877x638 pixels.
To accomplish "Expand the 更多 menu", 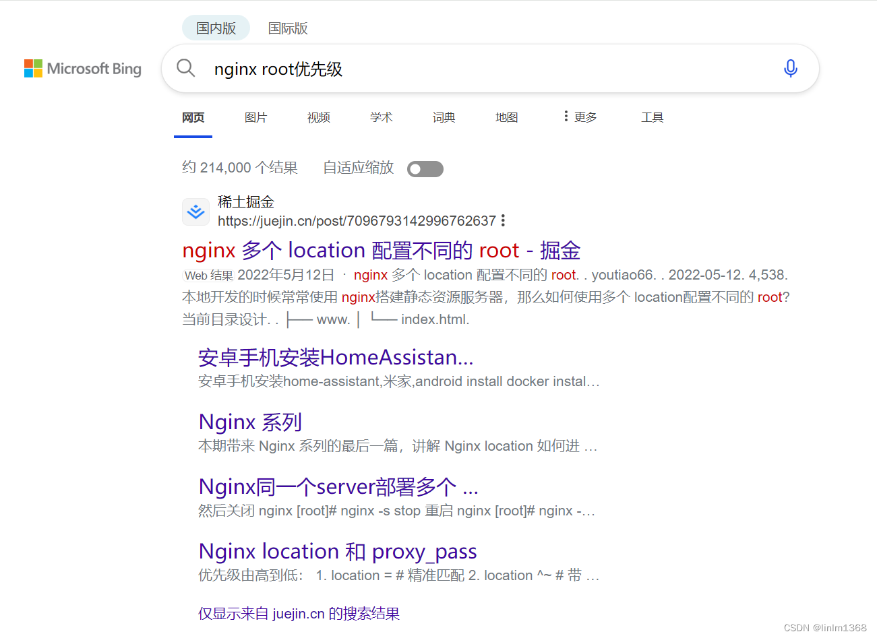I will (x=580, y=117).
